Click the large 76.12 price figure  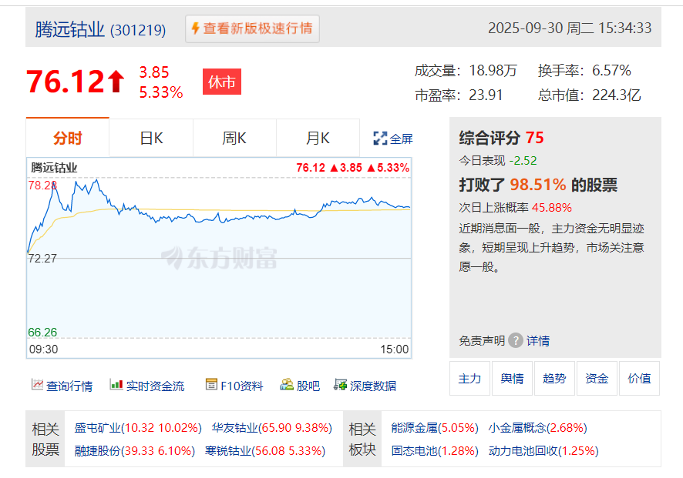tap(66, 82)
